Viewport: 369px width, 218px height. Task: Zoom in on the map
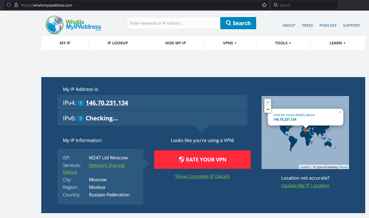tap(268, 102)
